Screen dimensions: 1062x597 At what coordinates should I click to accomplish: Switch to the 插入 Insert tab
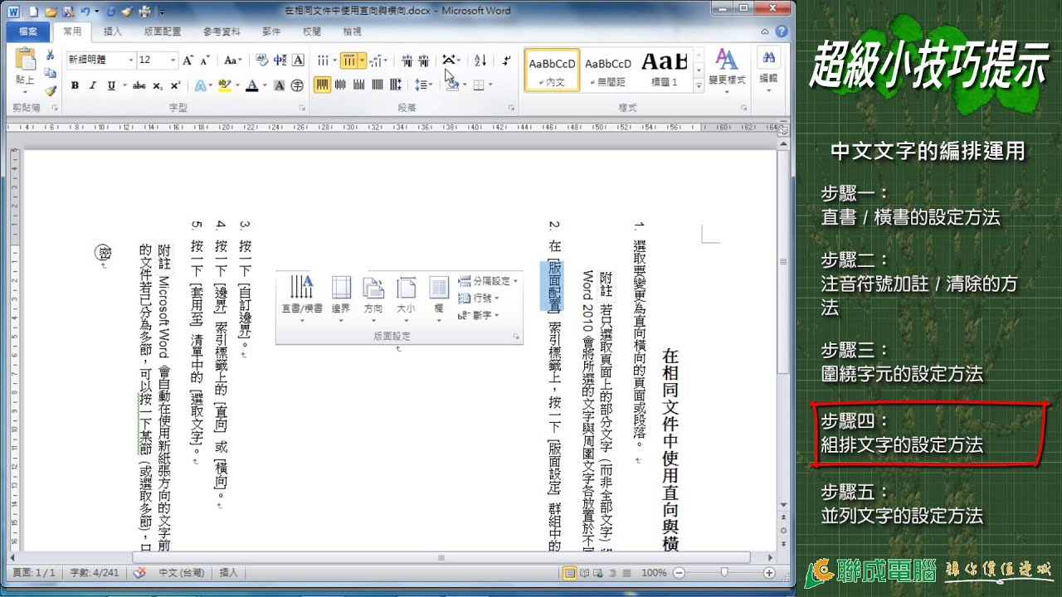pos(112,32)
